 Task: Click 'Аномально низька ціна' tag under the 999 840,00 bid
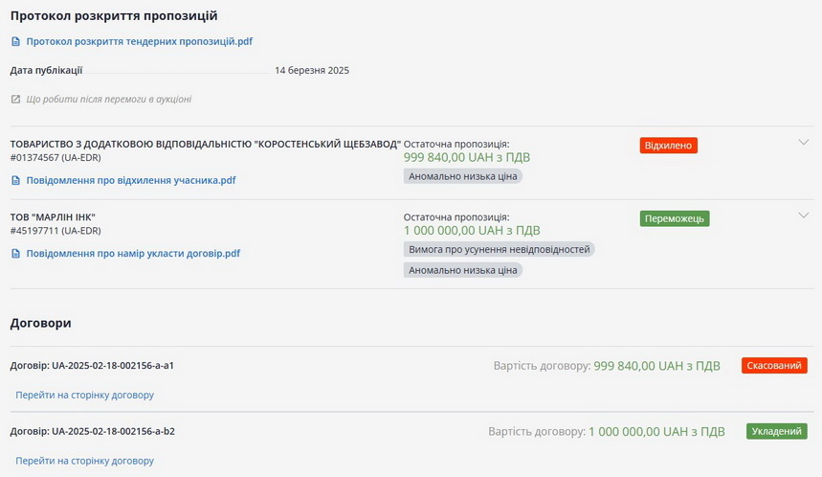pyautogui.click(x=463, y=176)
